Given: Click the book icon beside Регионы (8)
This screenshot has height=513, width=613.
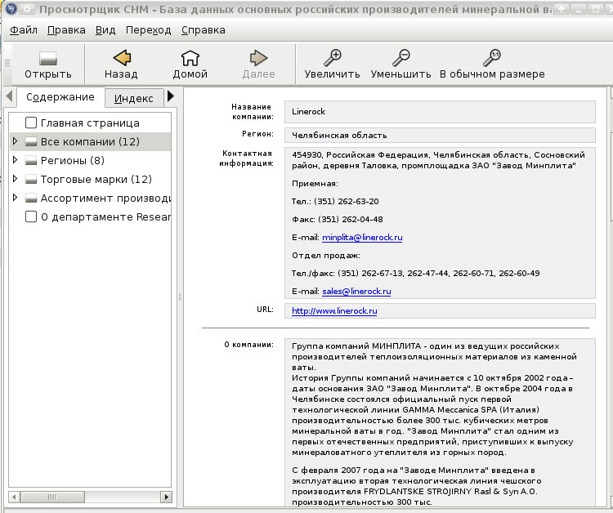Looking at the screenshot, I should point(31,161).
